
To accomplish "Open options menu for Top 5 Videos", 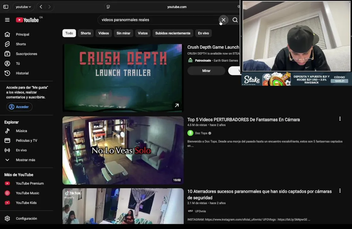I will (340, 119).
